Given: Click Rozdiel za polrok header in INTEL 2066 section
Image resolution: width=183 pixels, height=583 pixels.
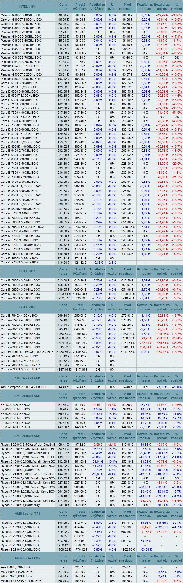Looking at the screenshot, I should (x=162, y=307).
